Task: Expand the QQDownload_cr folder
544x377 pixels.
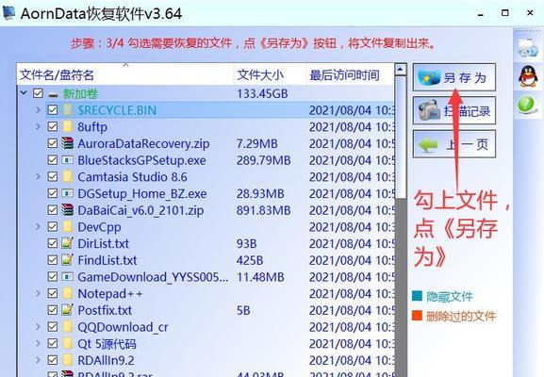Action: 38,326
